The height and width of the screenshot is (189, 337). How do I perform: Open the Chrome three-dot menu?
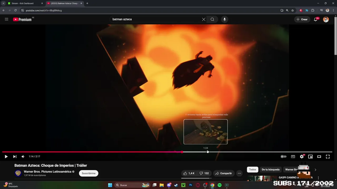click(x=333, y=10)
